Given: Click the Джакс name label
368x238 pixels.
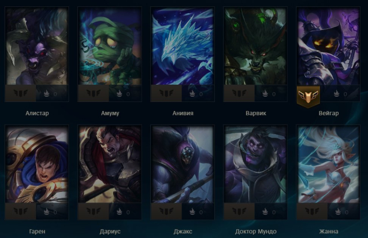Looking at the screenshot, I should coord(183,232).
